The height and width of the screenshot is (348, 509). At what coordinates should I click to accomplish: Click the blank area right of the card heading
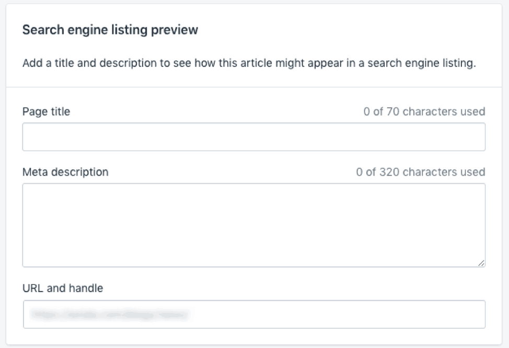(340, 30)
